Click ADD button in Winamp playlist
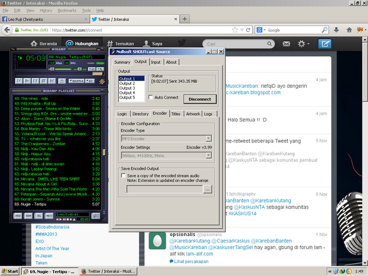Image resolution: width=368 pixels, height=276 pixels. click(18, 216)
